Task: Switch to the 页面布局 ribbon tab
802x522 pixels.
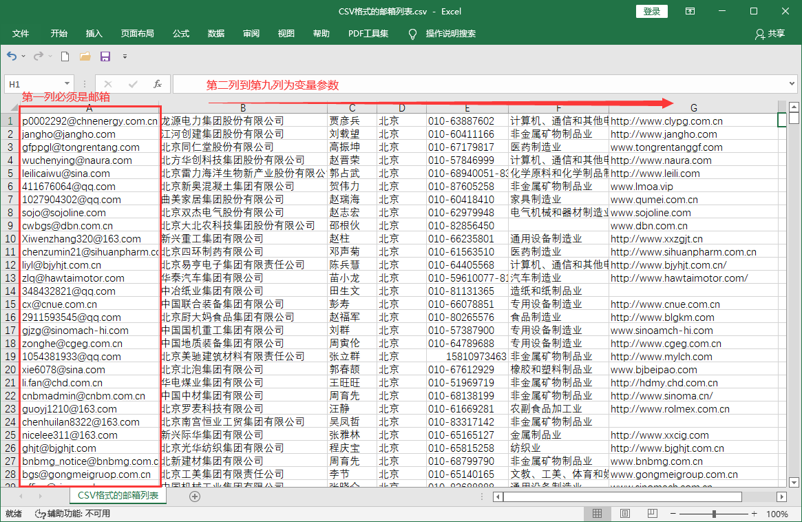Action: pyautogui.click(x=137, y=34)
